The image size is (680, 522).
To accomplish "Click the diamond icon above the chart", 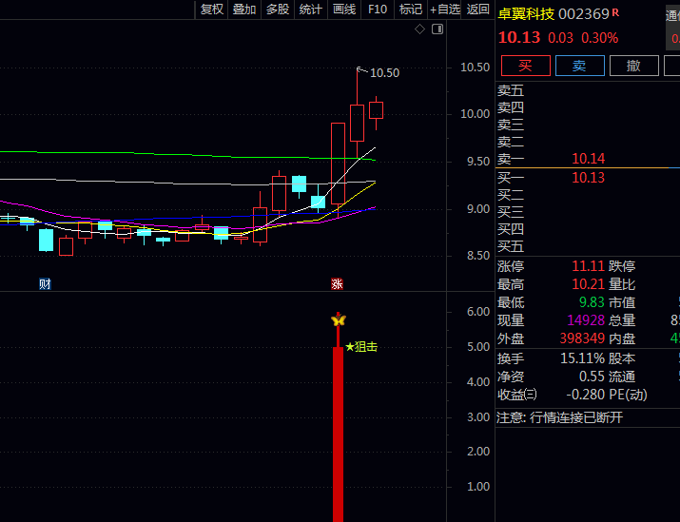I will (x=419, y=29).
